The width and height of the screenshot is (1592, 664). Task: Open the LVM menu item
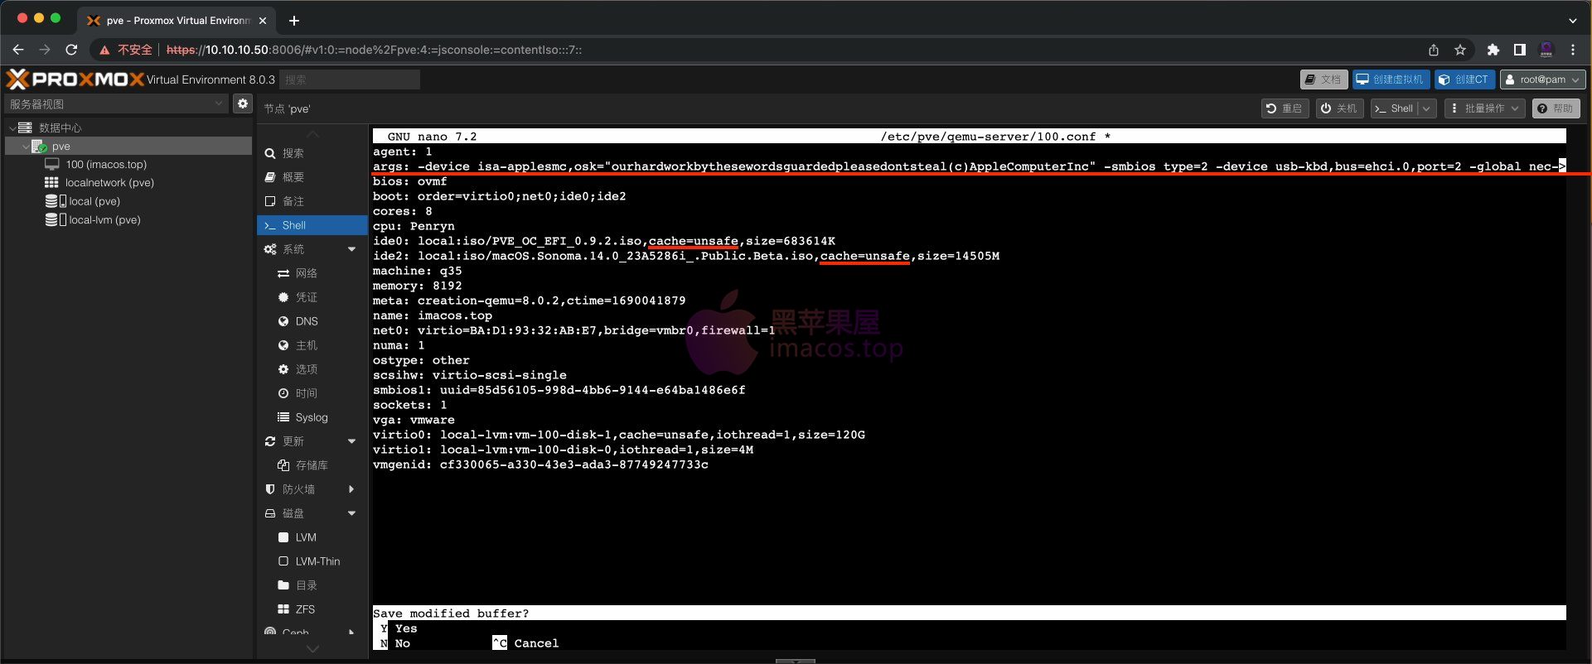[312, 537]
